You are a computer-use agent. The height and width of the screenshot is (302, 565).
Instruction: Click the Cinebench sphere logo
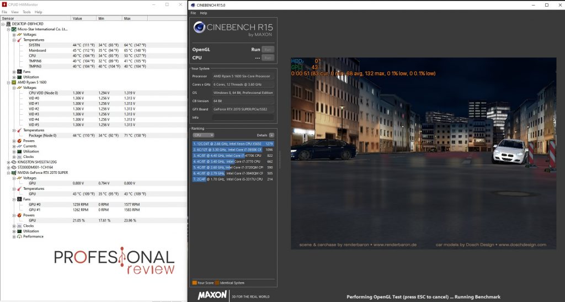199,28
